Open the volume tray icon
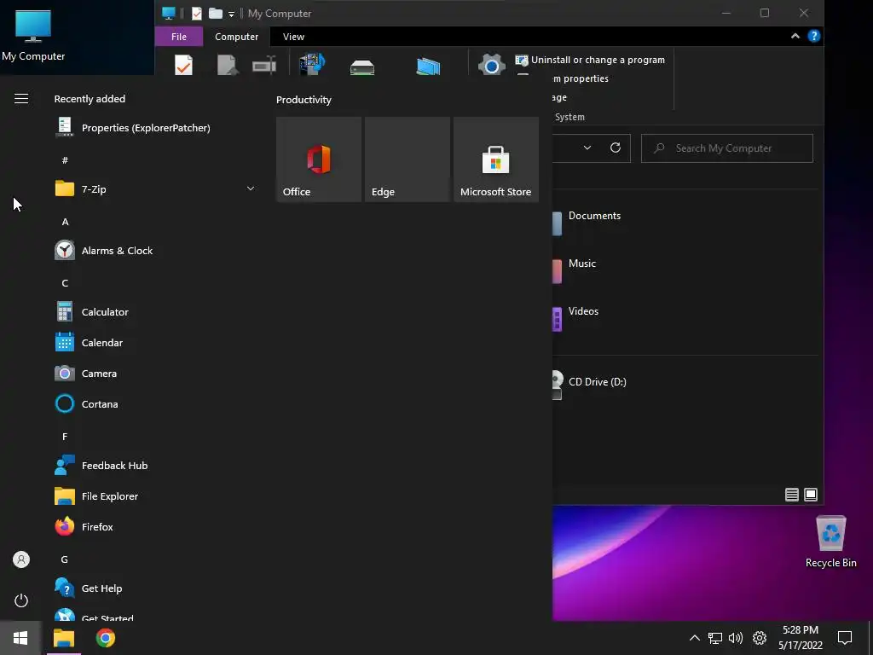 click(736, 638)
